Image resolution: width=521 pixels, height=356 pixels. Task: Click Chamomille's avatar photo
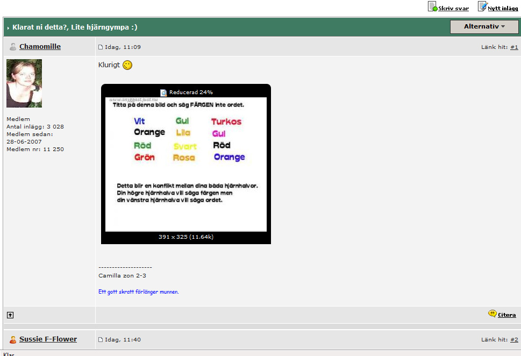point(24,83)
